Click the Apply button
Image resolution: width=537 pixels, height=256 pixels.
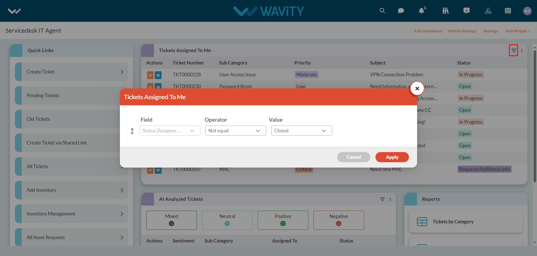(392, 157)
